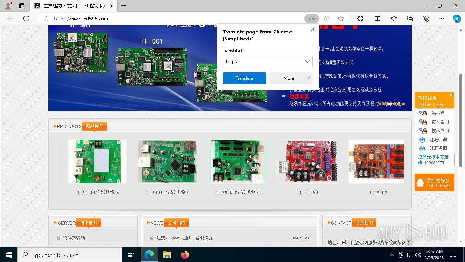
Task: Open the Edge profile icon
Action: [x=8, y=6]
